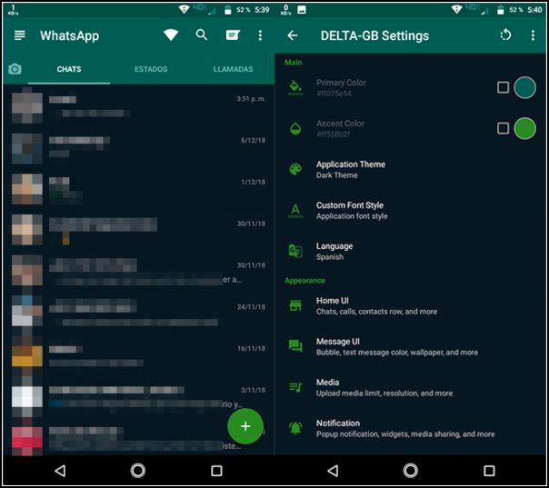Open WhatsApp overflow menu (three dots)
Image resolution: width=549 pixels, height=488 pixels.
(x=260, y=35)
